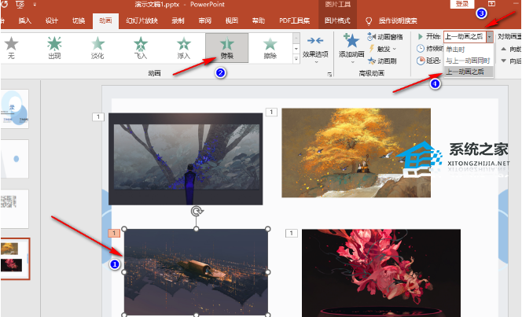Switch to the 切换 Transitions tab

[79, 20]
